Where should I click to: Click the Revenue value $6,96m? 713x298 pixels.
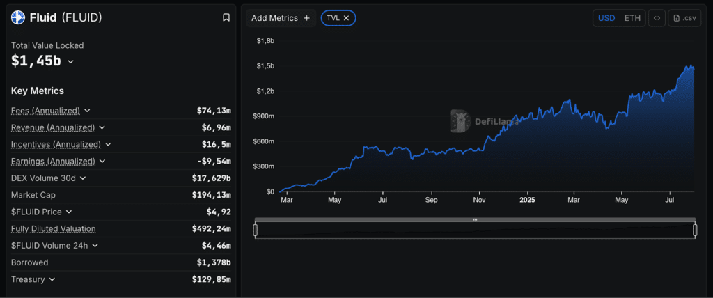point(217,127)
